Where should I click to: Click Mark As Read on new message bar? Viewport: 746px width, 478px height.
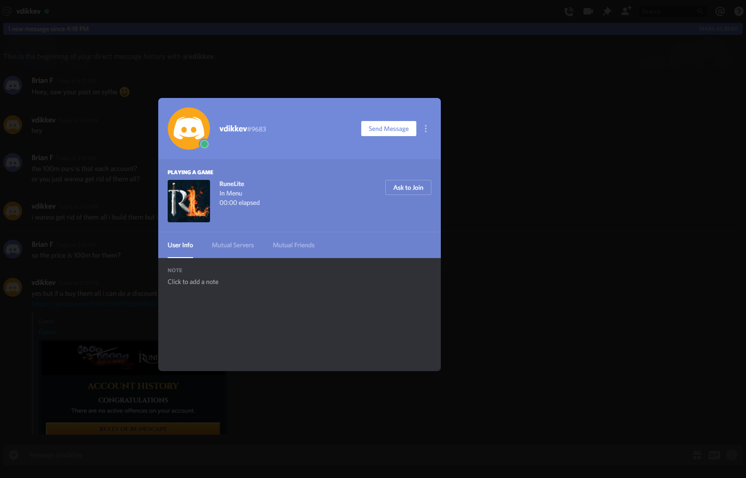[x=718, y=29]
